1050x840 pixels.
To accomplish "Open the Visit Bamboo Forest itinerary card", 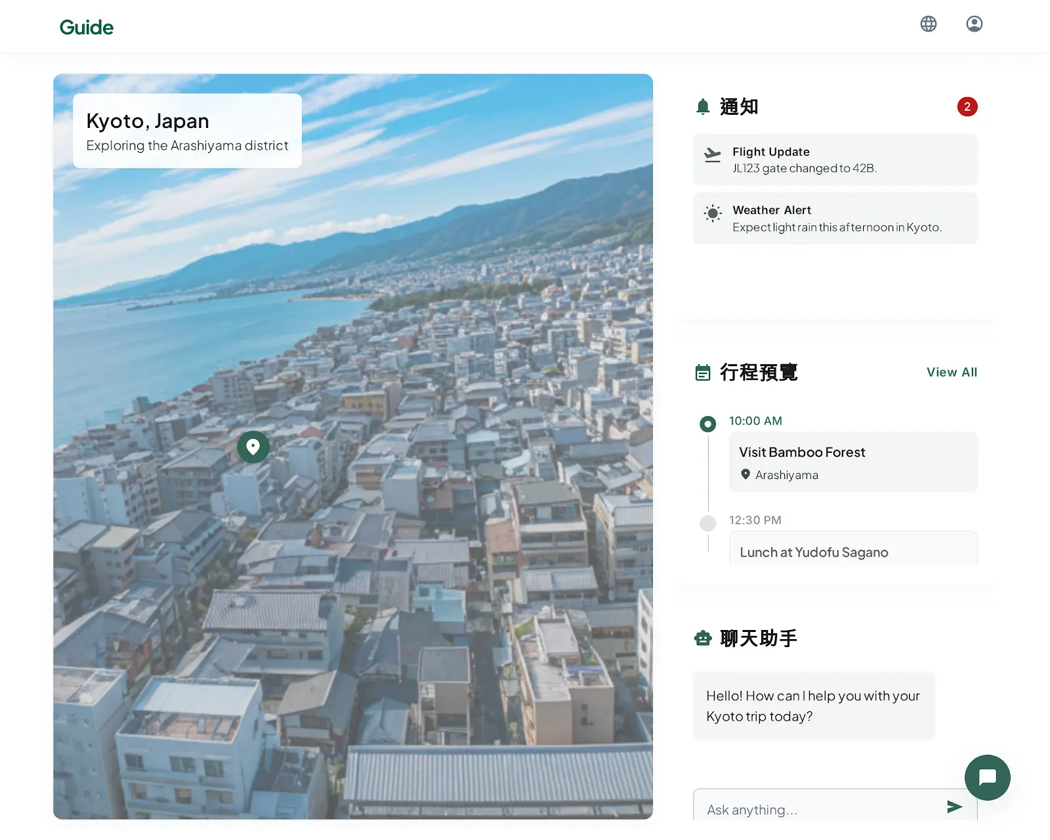I will pyautogui.click(x=853, y=462).
